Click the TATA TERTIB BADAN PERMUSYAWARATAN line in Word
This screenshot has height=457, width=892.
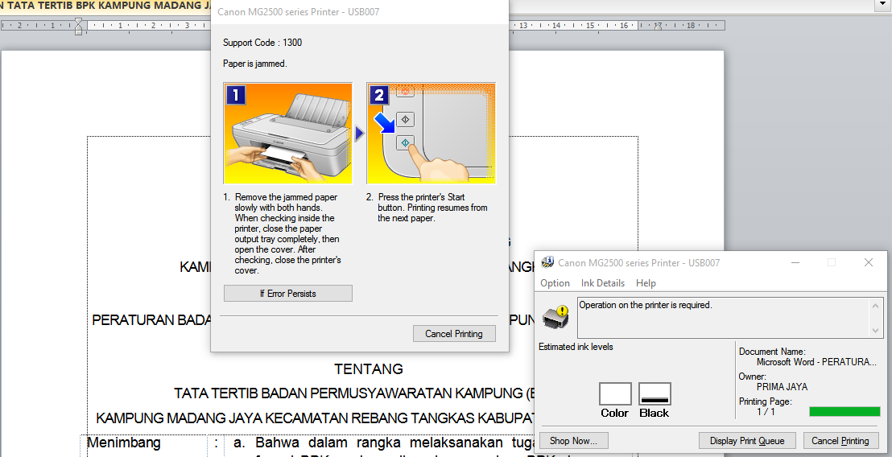[354, 393]
